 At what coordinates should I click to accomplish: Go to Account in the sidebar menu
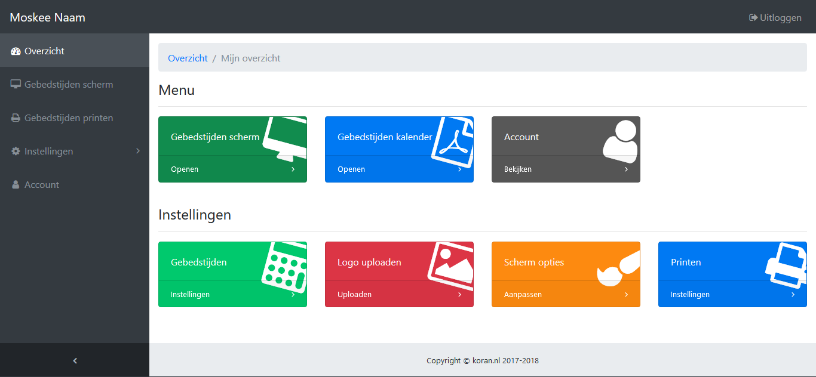pos(41,185)
